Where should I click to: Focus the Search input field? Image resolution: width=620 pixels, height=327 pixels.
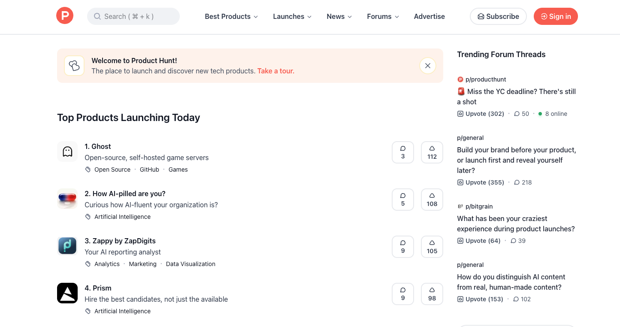point(133,16)
